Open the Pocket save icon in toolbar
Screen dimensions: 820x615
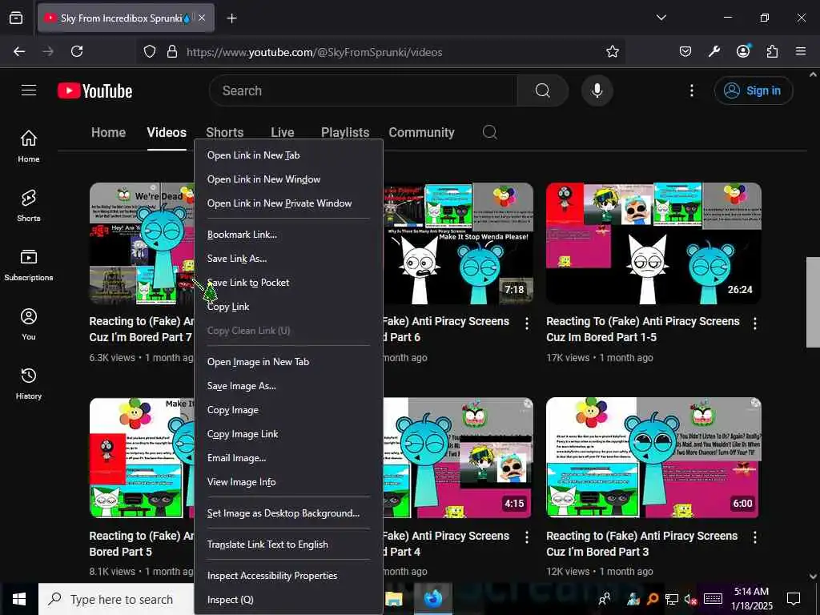(x=685, y=51)
